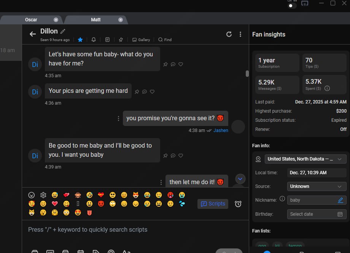350x253 pixels.
Task: Insert the rolling eyes emoji
Action: (113, 204)
